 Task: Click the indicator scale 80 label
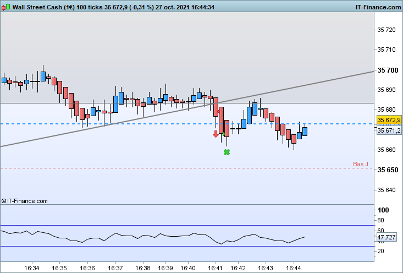point(382,220)
